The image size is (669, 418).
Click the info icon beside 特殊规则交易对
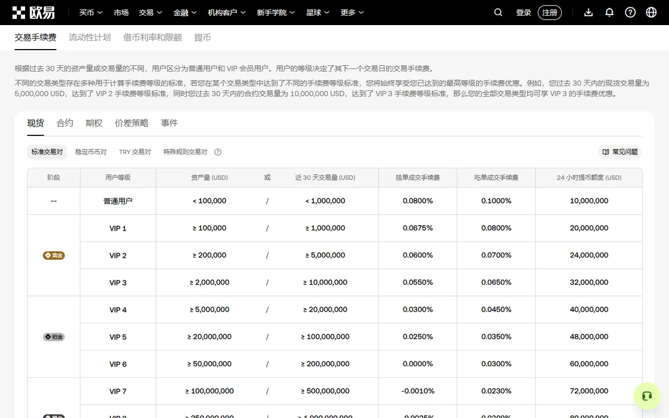[218, 152]
